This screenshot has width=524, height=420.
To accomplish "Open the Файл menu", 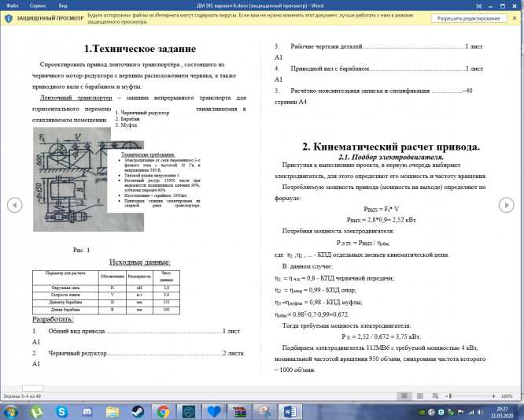I will (x=13, y=6).
